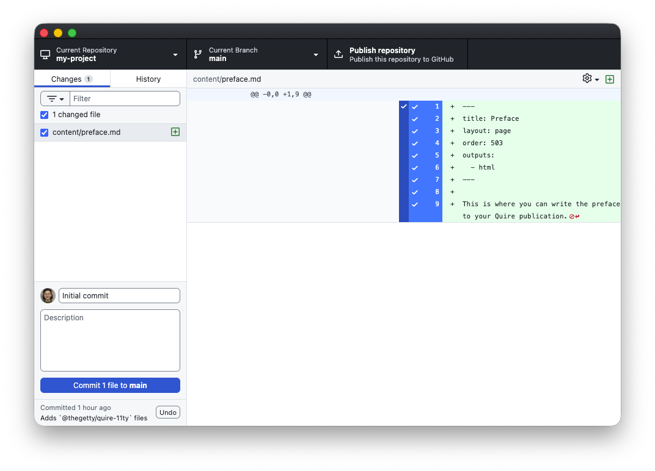Click Commit 1 file to main button
This screenshot has height=471, width=655.
[x=110, y=386]
